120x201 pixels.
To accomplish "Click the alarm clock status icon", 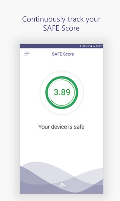I will (x=88, y=46).
